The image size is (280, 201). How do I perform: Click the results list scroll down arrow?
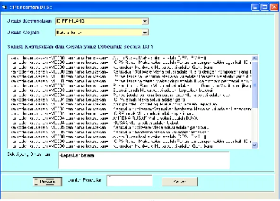click(254, 145)
